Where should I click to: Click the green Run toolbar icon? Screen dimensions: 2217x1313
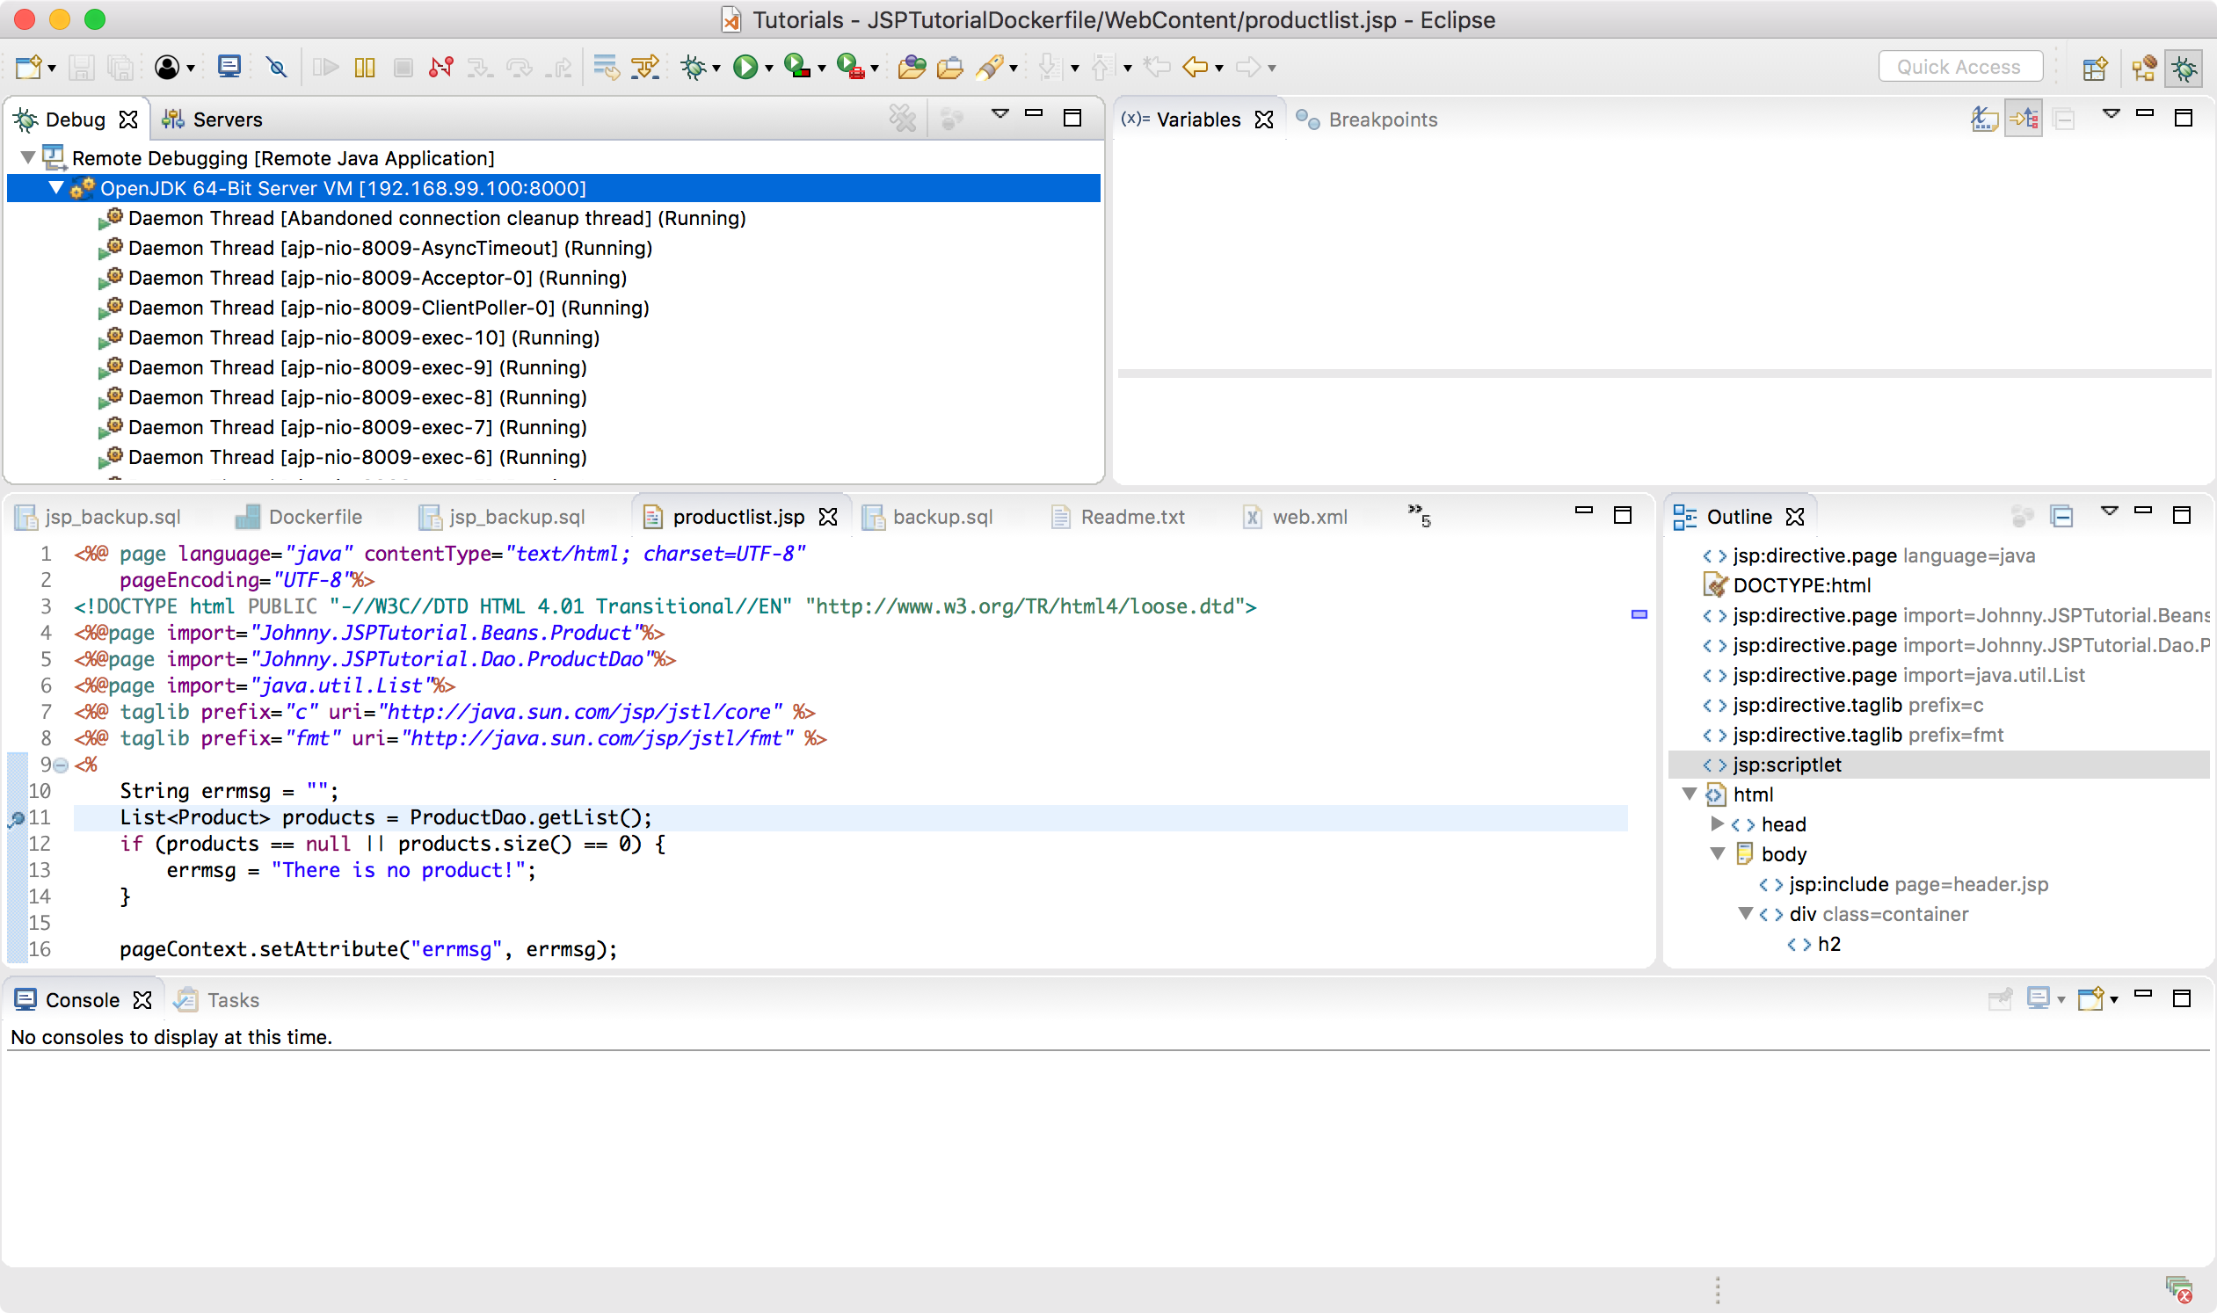[746, 68]
